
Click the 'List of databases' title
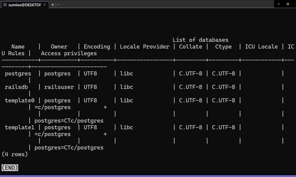coord(200,40)
